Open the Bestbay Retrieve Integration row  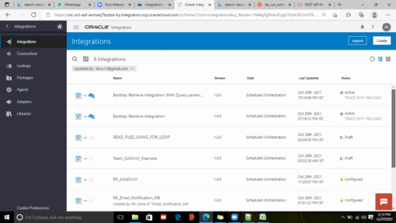click(139, 116)
